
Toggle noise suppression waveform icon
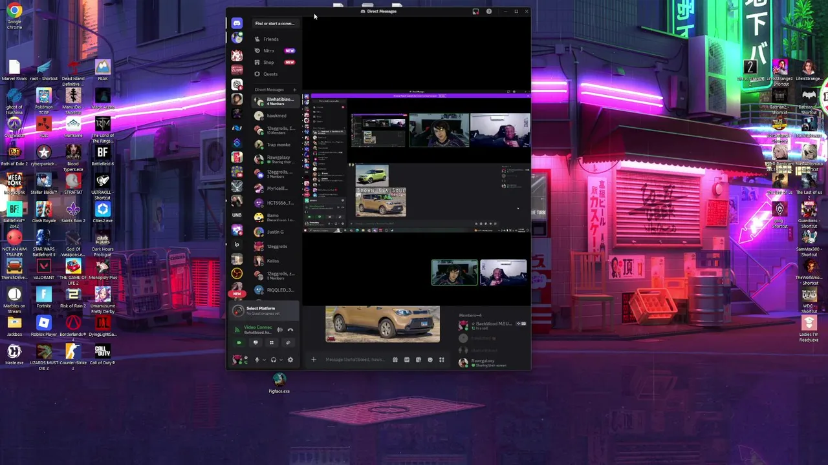click(279, 329)
